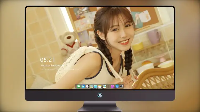Click the 05:21 clock widget
Image resolution: width=200 pixels, height=112 pixels.
47,60
